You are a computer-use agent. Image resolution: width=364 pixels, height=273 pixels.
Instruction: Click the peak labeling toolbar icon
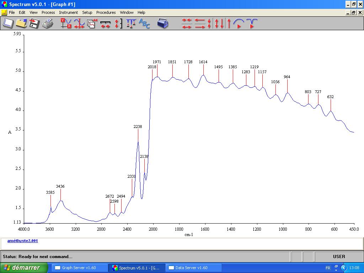point(131,23)
